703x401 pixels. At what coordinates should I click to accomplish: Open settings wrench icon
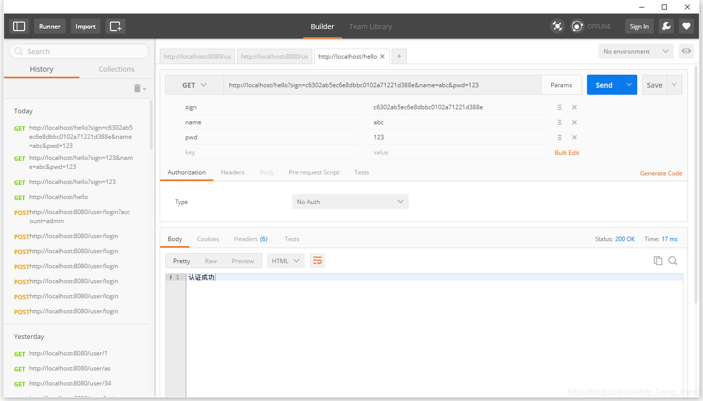(666, 26)
